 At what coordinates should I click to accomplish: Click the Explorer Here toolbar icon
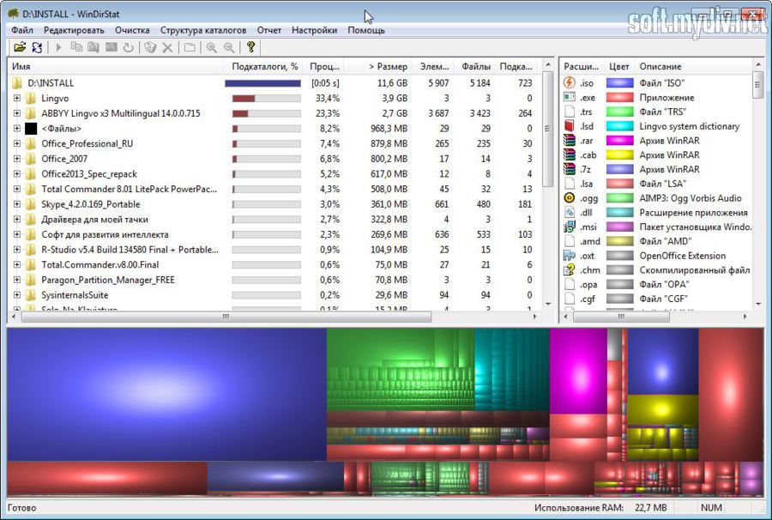[93, 47]
